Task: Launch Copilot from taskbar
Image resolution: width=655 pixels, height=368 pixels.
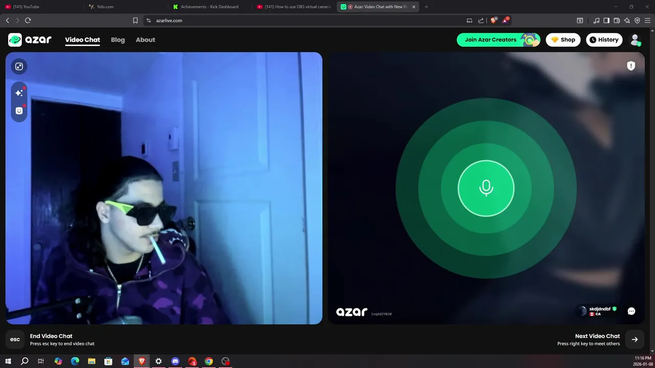Action: (x=58, y=361)
